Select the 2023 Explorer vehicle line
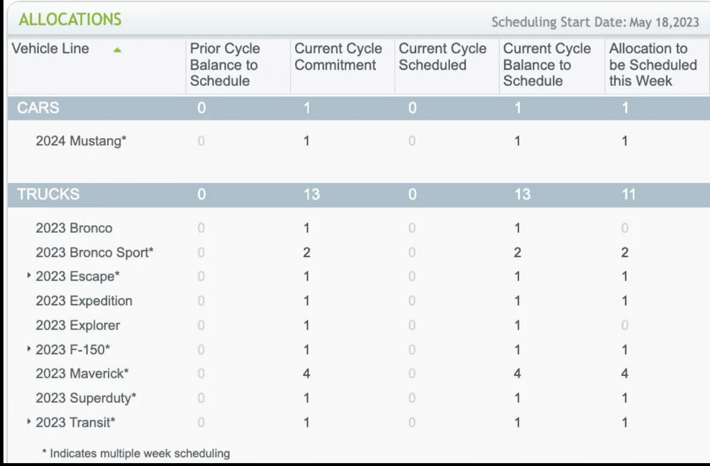This screenshot has width=710, height=466. [x=78, y=325]
